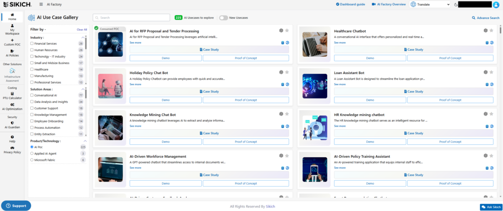Screen dimensions: 503x211
Task: Enable the Conversational AI solution filter
Action: tap(32, 95)
